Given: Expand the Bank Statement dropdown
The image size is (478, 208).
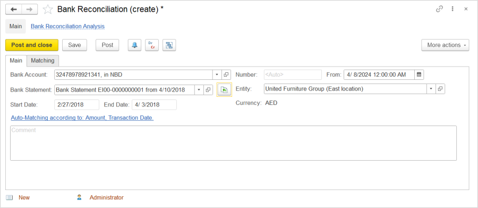Looking at the screenshot, I should pos(199,90).
